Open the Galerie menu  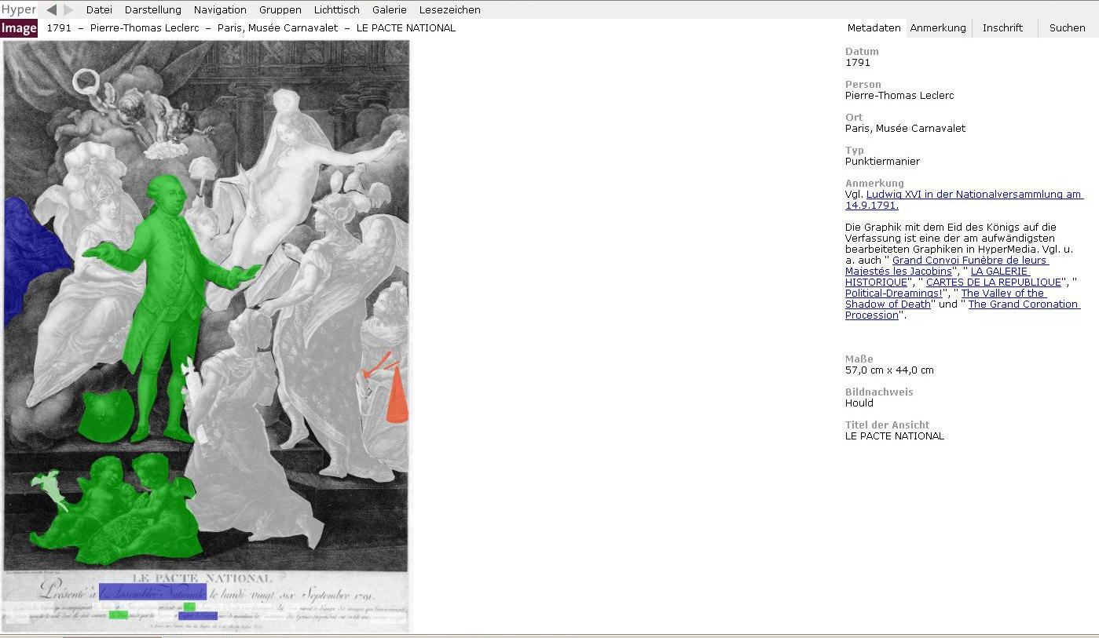coord(390,9)
